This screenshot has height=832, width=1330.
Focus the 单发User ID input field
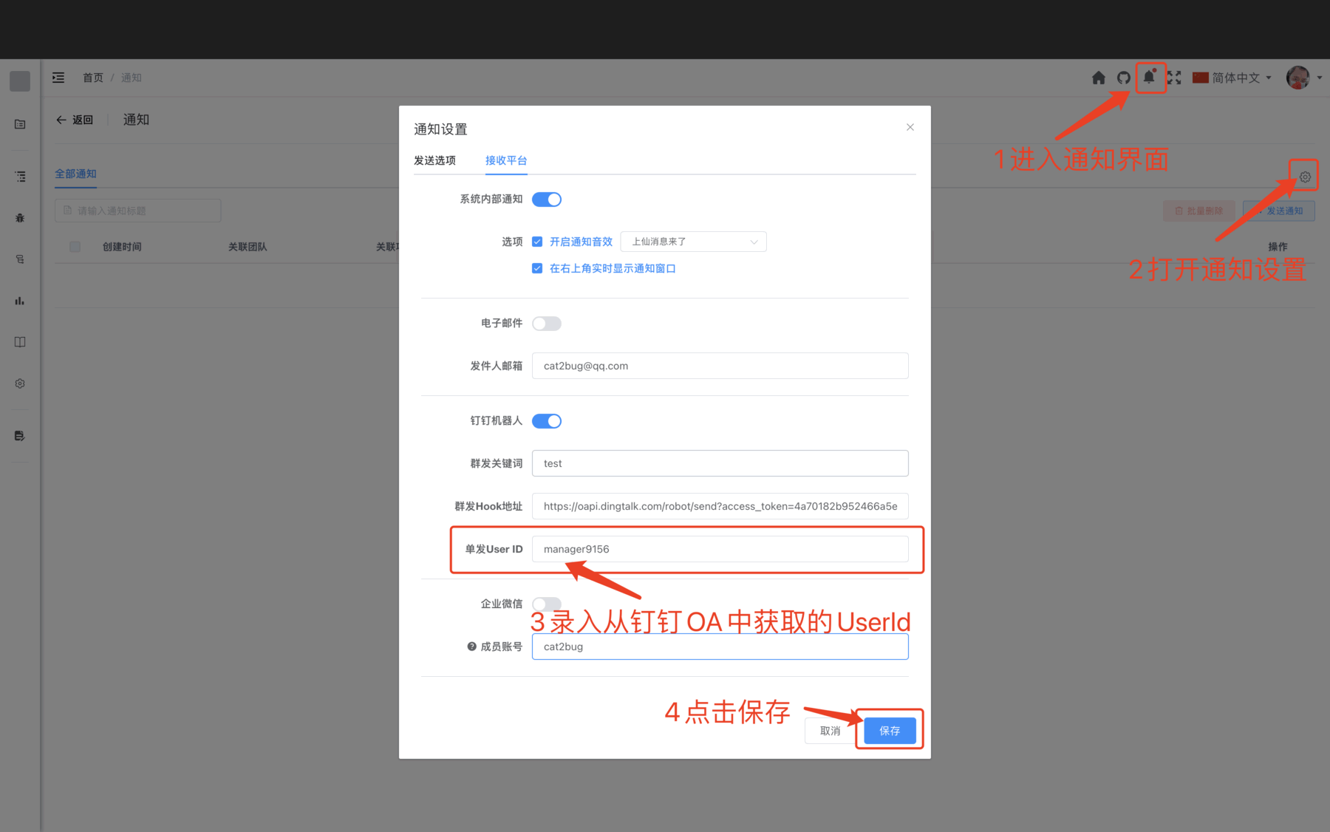[720, 549]
